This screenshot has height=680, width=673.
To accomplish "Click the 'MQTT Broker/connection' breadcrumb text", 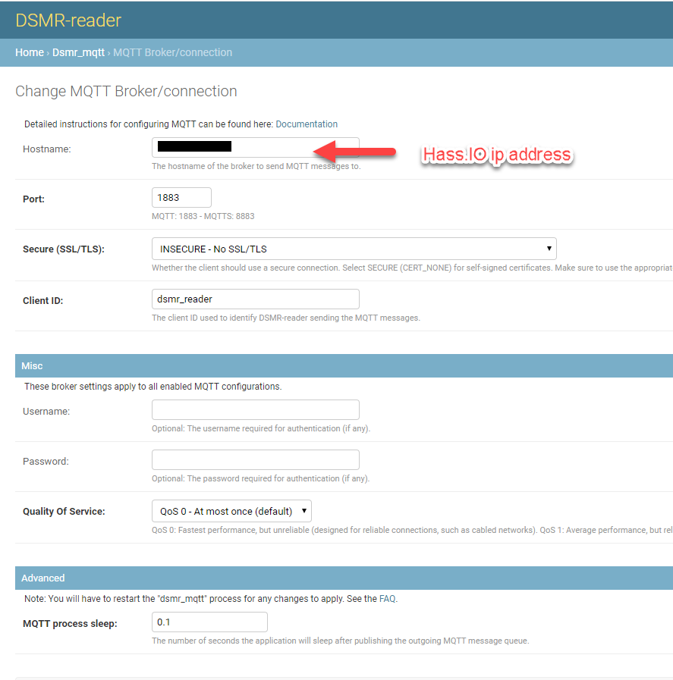I will 173,52.
